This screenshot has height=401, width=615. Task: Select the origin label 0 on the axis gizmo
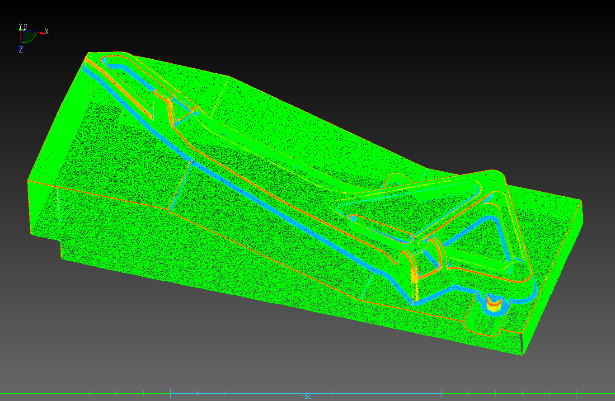pyautogui.click(x=26, y=27)
